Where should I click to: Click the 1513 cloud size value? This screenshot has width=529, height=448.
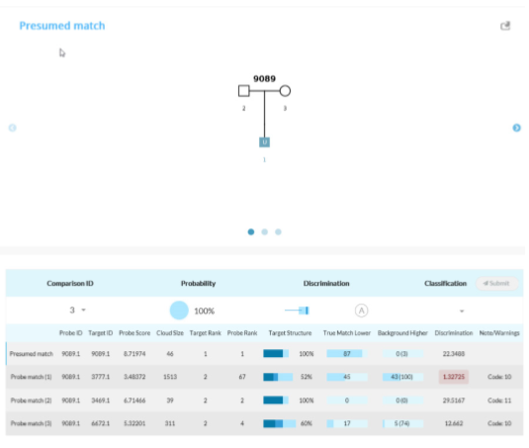point(170,377)
